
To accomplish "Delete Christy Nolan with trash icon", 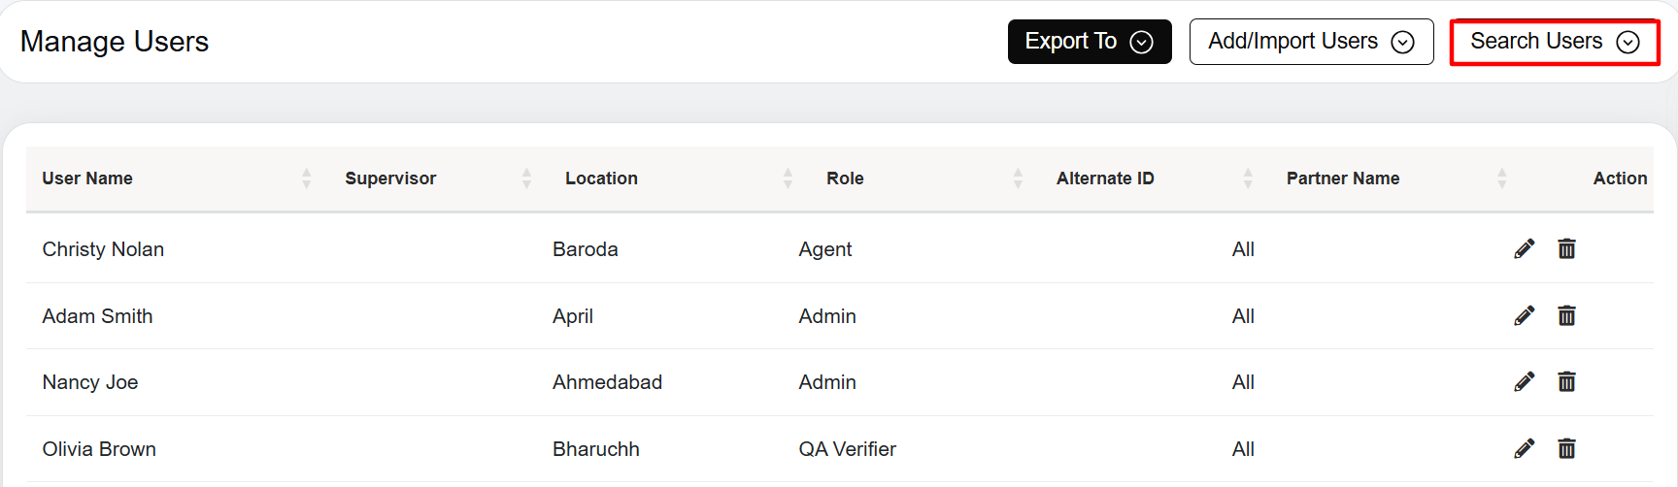I will click(x=1566, y=249).
